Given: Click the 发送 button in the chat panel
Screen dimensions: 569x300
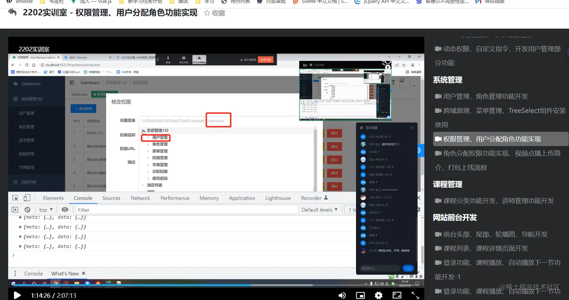Looking at the screenshot, I should click(x=408, y=268).
